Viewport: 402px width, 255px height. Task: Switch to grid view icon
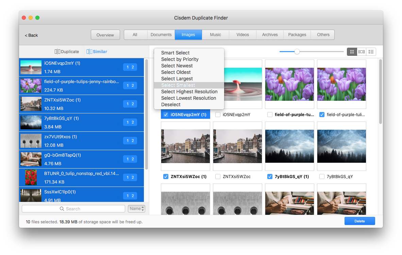pyautogui.click(x=352, y=52)
